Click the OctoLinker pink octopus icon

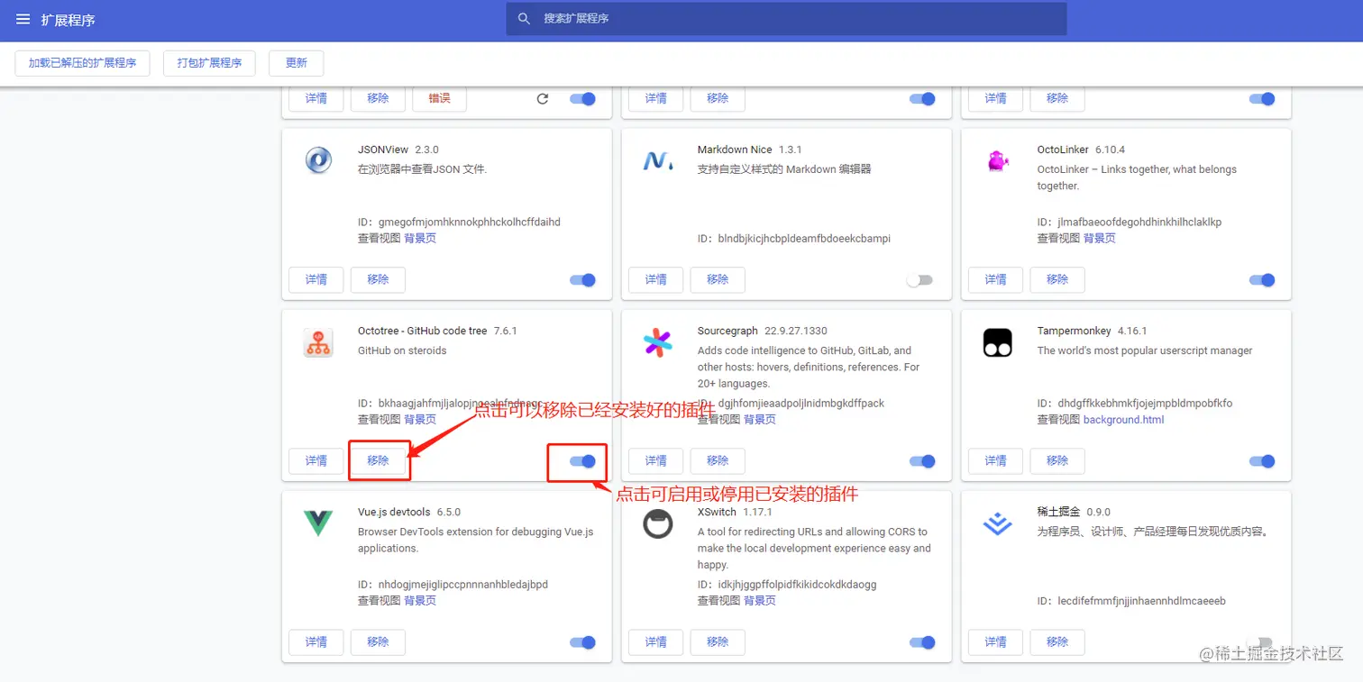pos(997,161)
